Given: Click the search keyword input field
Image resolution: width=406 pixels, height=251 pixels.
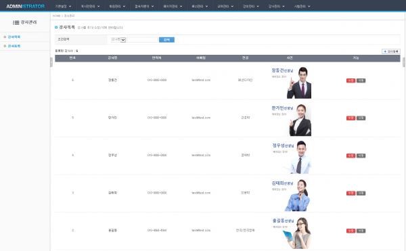Looking at the screenshot, I should pyautogui.click(x=142, y=40).
